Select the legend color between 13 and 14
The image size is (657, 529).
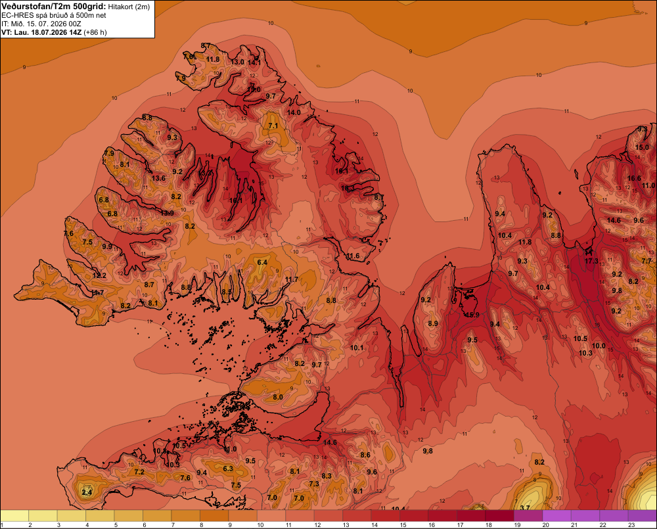(357, 516)
